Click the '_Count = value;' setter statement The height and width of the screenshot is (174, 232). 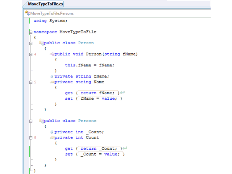pyautogui.click(x=100, y=154)
